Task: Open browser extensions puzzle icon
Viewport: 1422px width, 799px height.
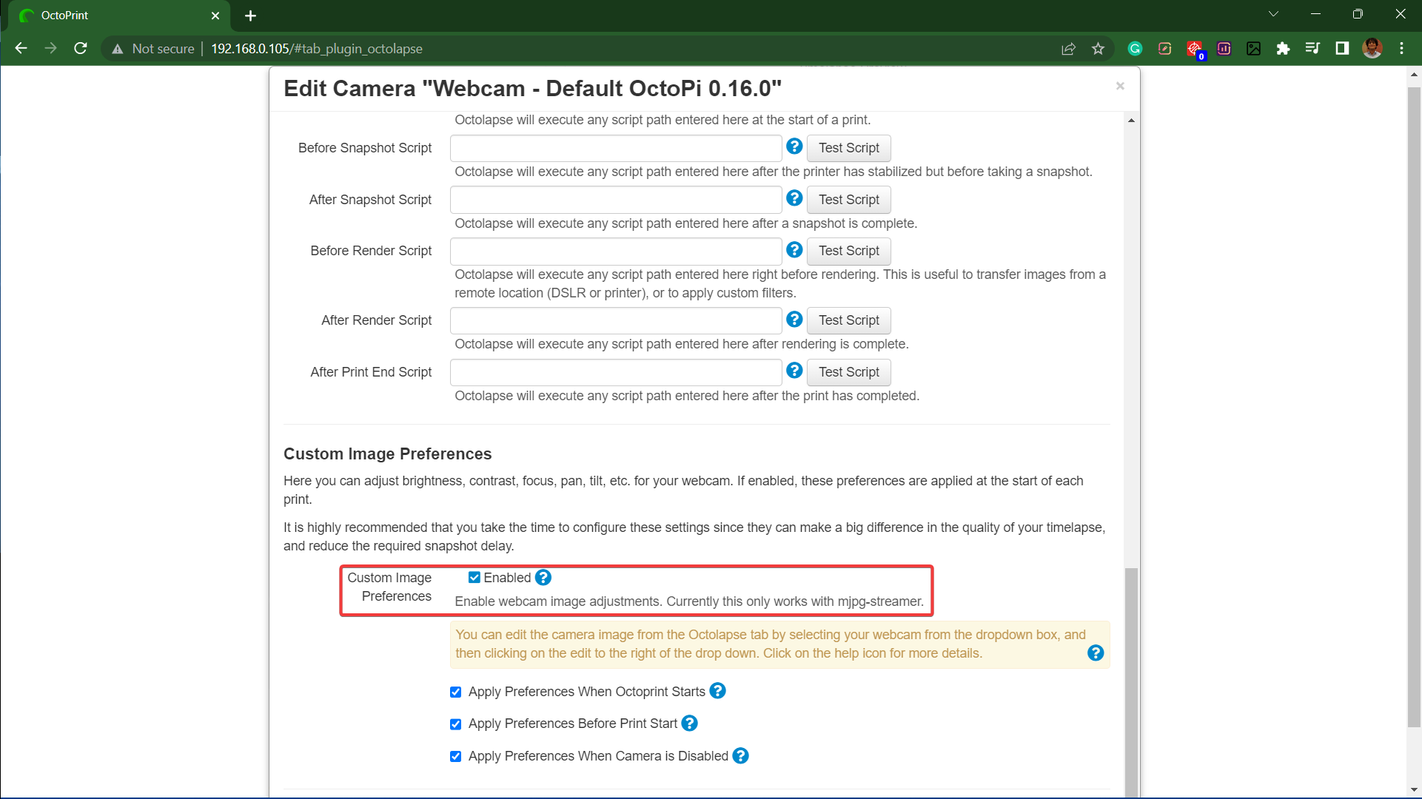Action: (1283, 49)
